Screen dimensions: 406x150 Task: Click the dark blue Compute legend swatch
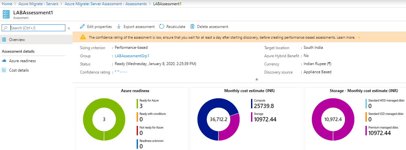tap(252, 104)
